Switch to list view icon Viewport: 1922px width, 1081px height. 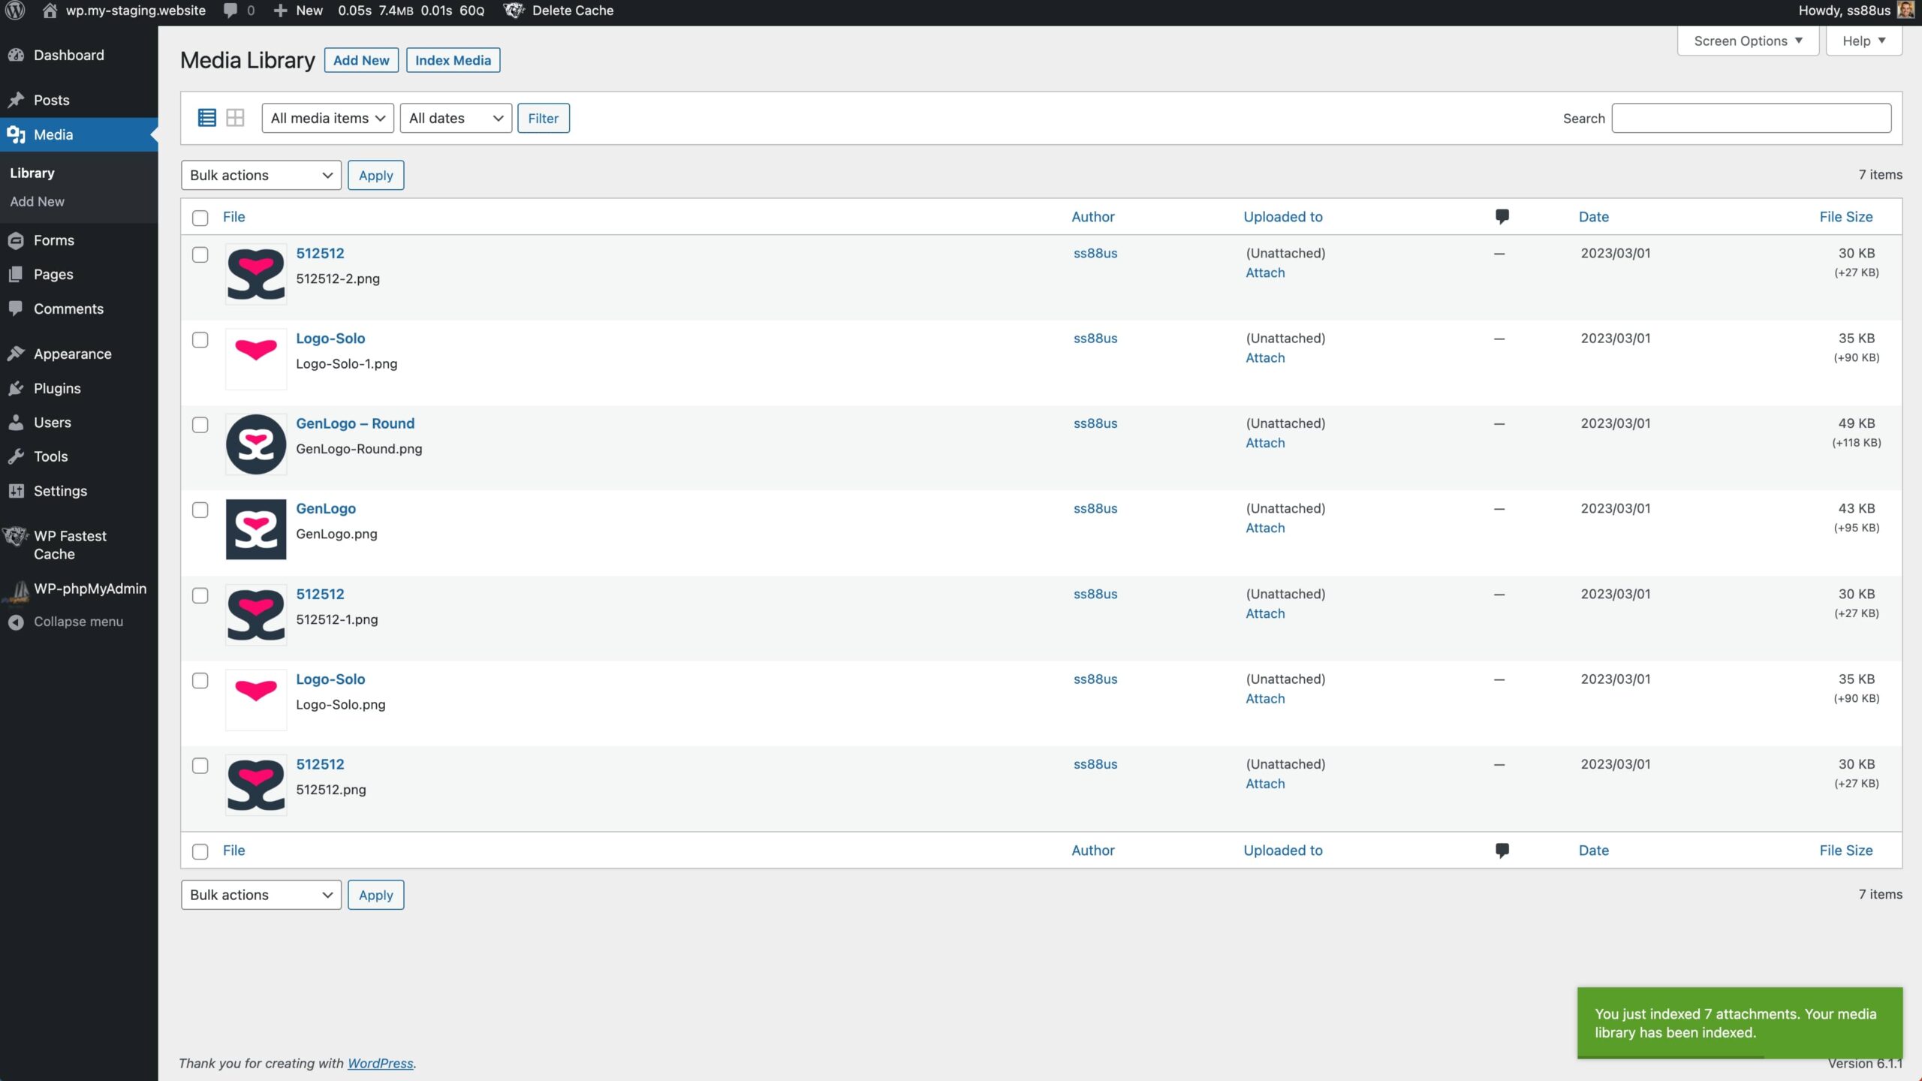point(206,118)
